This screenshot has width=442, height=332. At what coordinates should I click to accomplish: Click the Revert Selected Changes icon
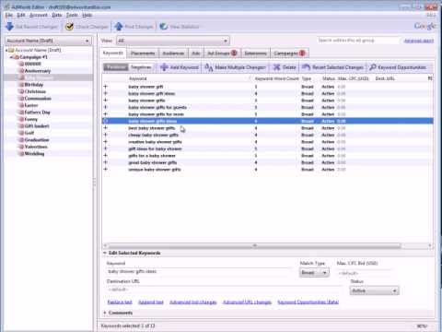(x=306, y=67)
